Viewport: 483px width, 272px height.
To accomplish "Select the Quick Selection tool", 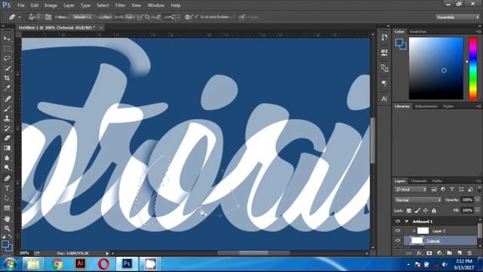I will tap(7, 68).
